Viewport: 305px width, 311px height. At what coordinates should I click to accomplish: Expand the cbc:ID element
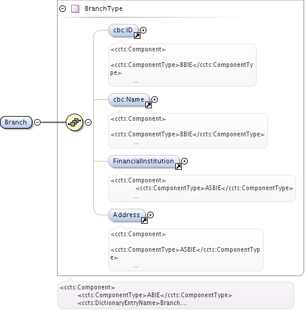coord(143,30)
